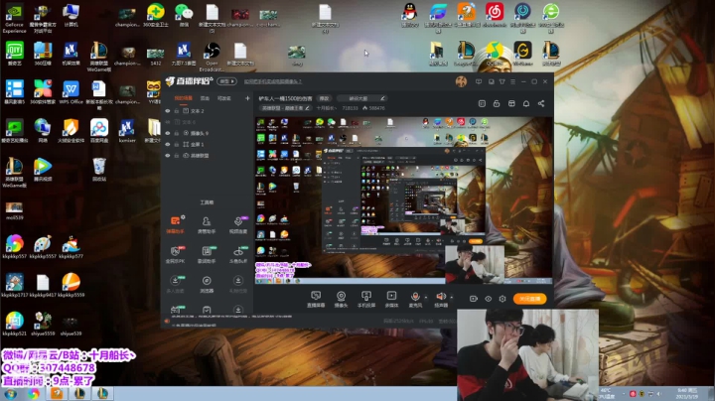Select the 文本 2 source row
This screenshot has width=715, height=401.
[x=207, y=111]
